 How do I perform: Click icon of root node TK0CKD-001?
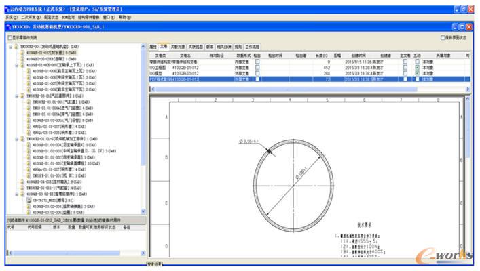click(16, 47)
